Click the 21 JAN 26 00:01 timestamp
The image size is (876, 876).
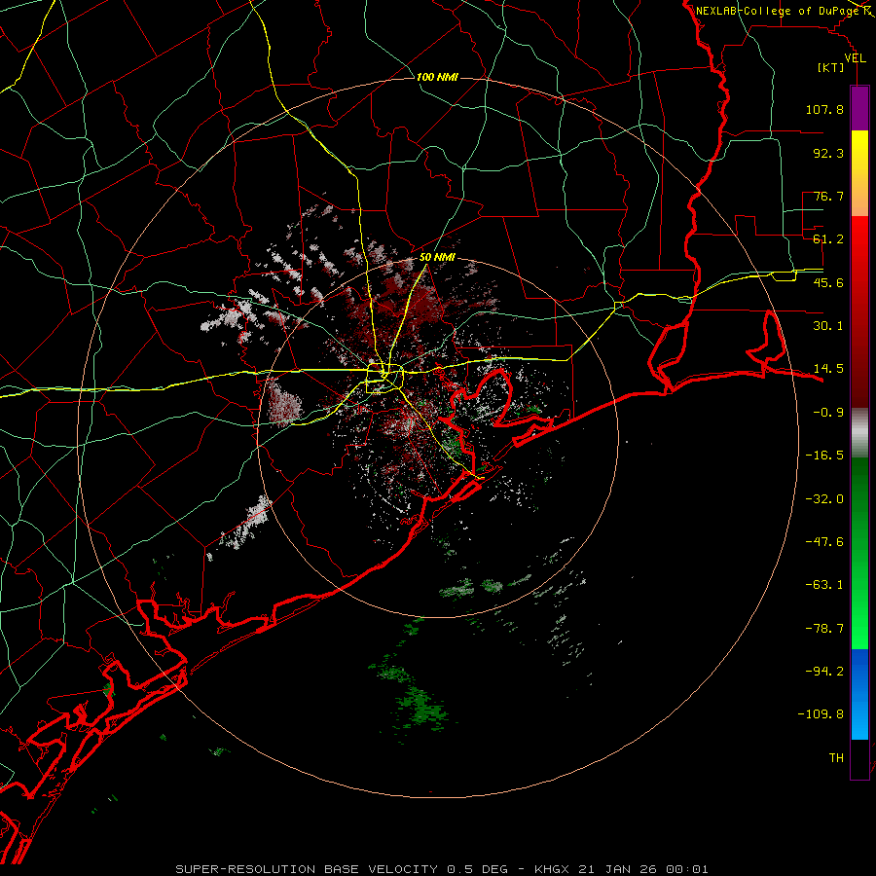tap(644, 869)
